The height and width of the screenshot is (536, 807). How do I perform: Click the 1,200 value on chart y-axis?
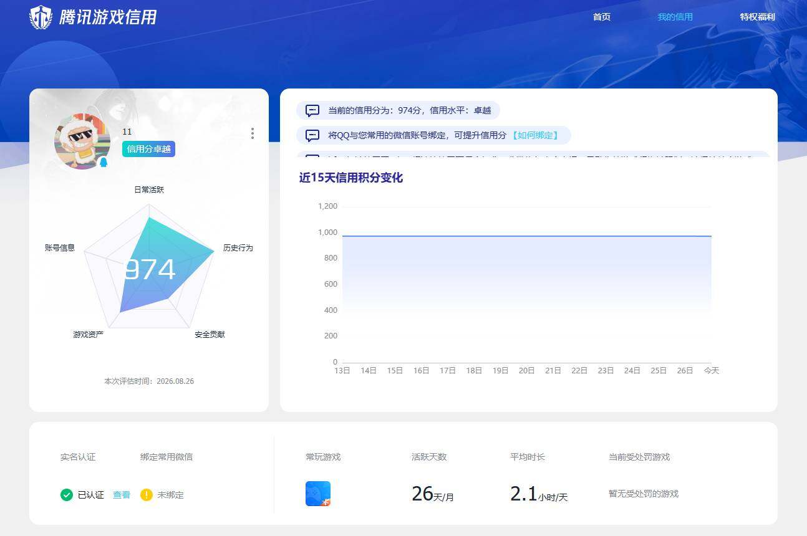click(327, 206)
